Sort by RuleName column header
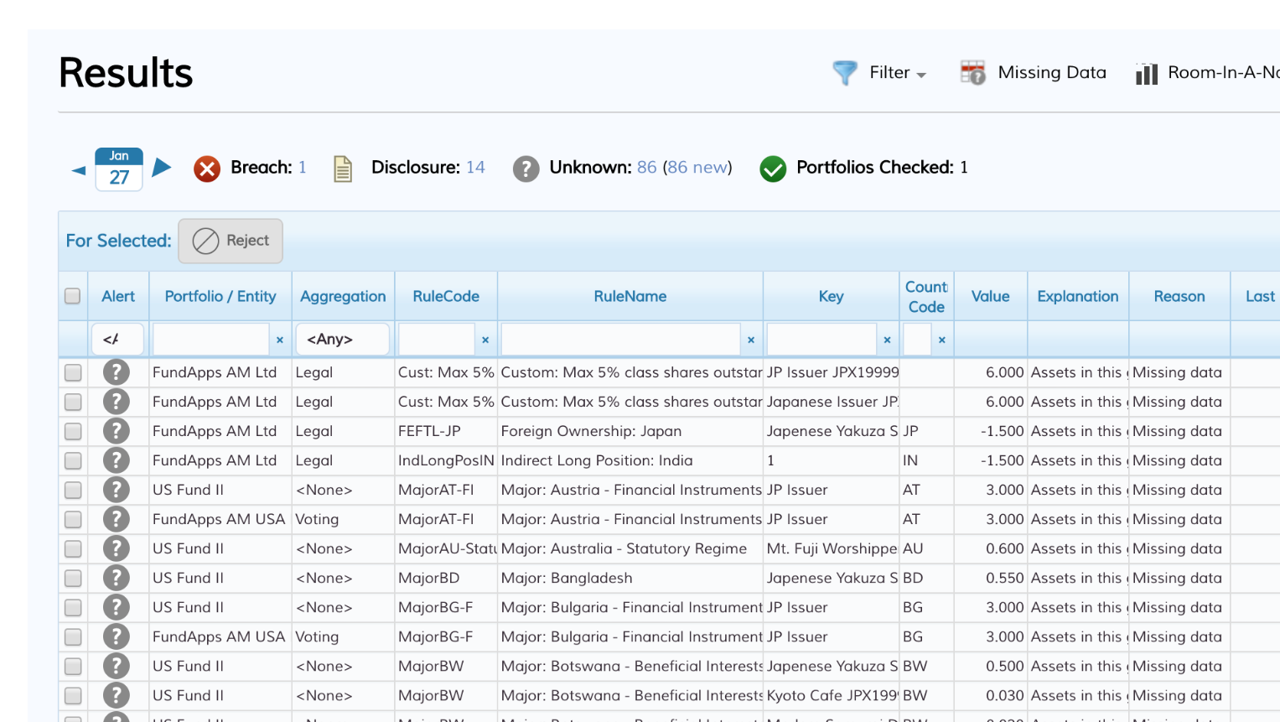1280x722 pixels. (630, 296)
